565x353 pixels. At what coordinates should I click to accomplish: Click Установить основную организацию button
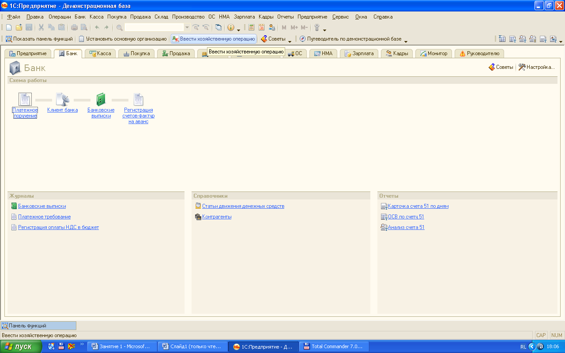(123, 39)
